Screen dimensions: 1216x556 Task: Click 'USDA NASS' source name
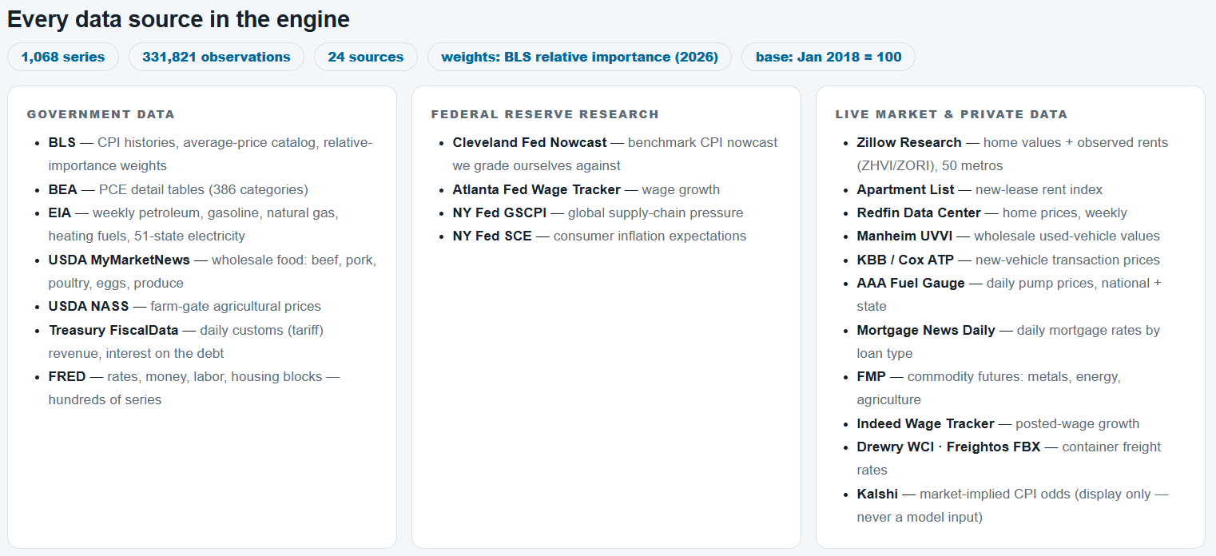click(x=89, y=306)
